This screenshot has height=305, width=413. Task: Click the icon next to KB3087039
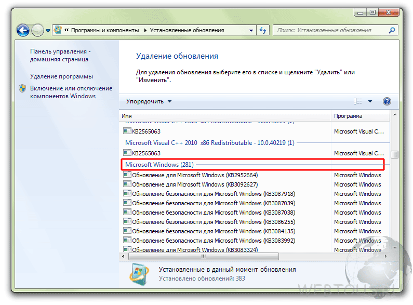tap(127, 203)
